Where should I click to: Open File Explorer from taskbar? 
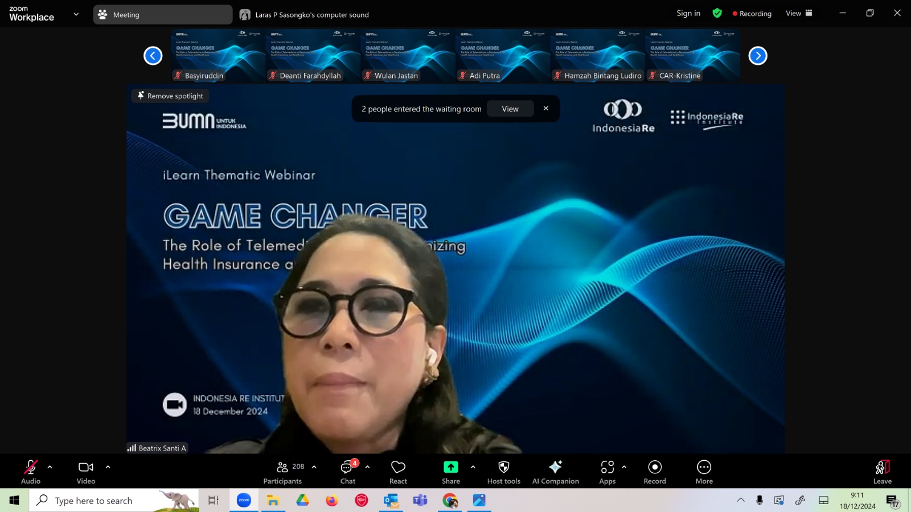tap(273, 501)
